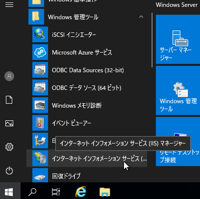Open サーバー マネージャー tile
The height and width of the screenshot is (199, 200).
178,39
